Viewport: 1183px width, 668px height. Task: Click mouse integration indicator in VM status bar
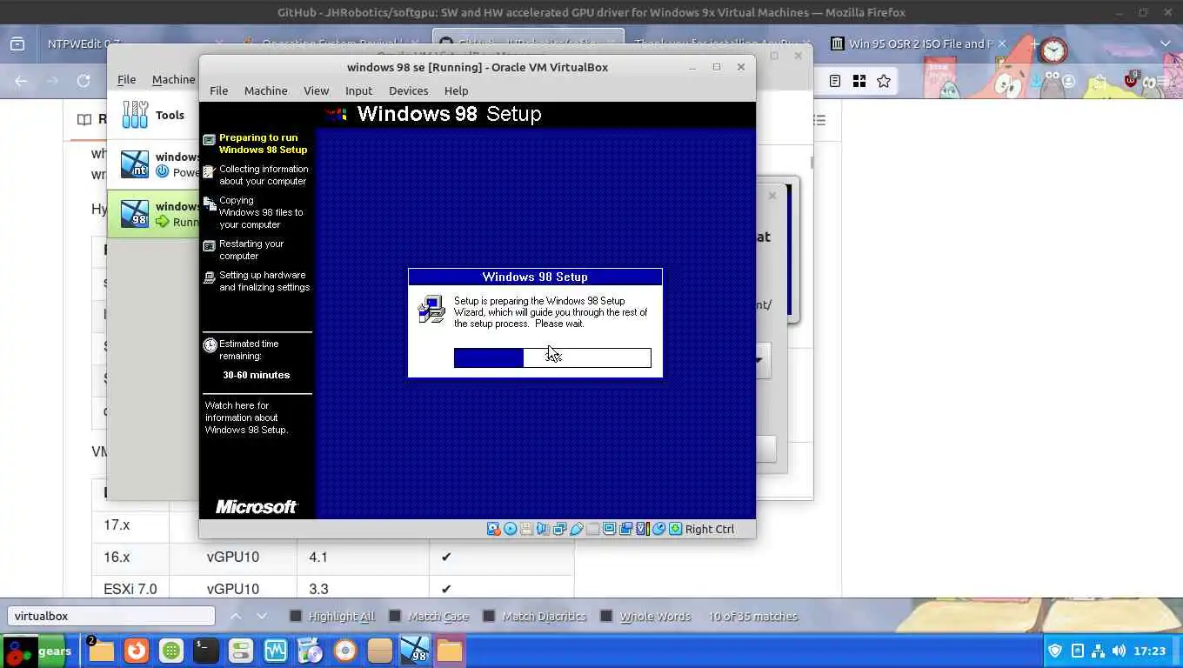point(658,529)
